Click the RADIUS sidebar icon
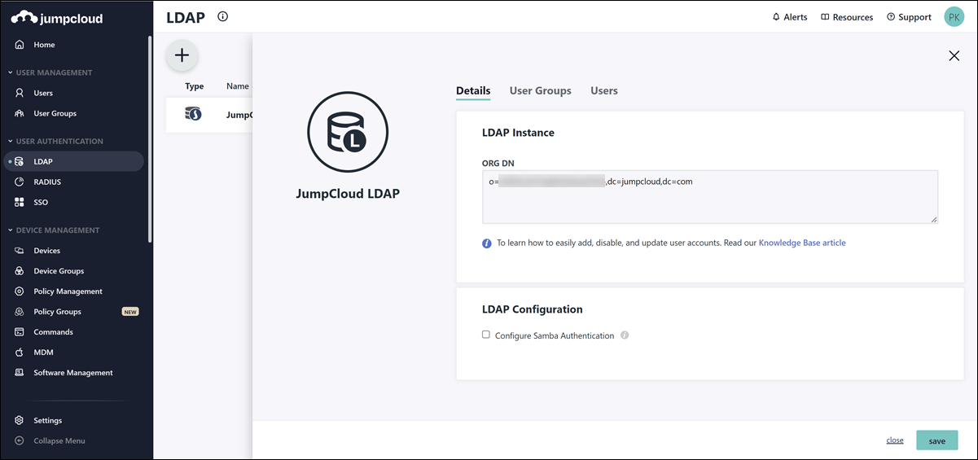Screen dimensions: 978x460 coord(20,182)
